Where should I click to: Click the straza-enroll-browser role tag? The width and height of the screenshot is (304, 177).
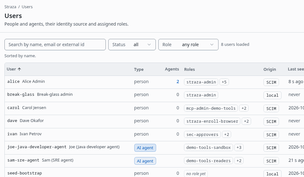tap(212, 121)
